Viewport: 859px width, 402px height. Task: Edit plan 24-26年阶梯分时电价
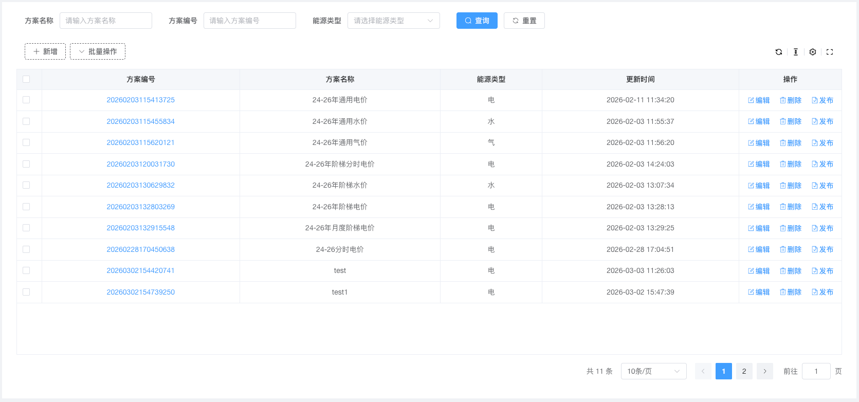[x=759, y=164]
